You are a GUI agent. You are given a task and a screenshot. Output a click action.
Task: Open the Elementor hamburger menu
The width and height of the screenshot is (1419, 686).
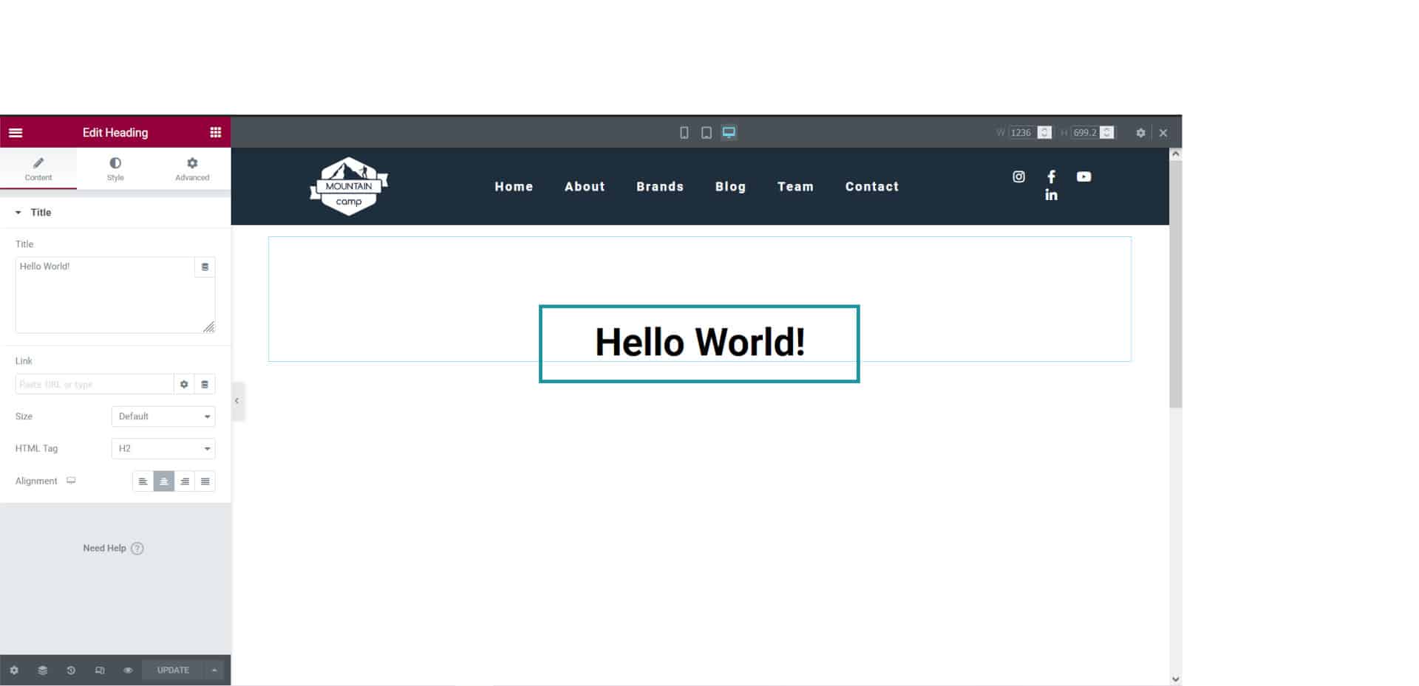pyautogui.click(x=16, y=133)
